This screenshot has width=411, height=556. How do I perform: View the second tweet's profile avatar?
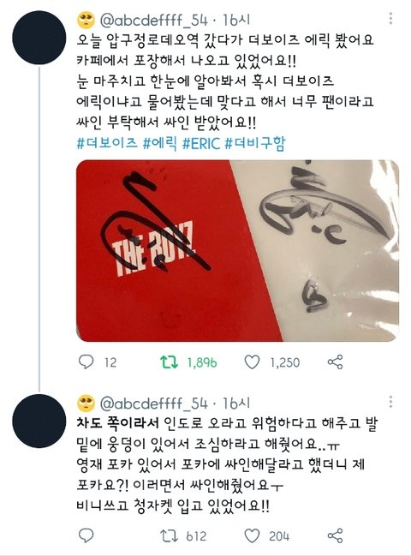[x=39, y=421]
